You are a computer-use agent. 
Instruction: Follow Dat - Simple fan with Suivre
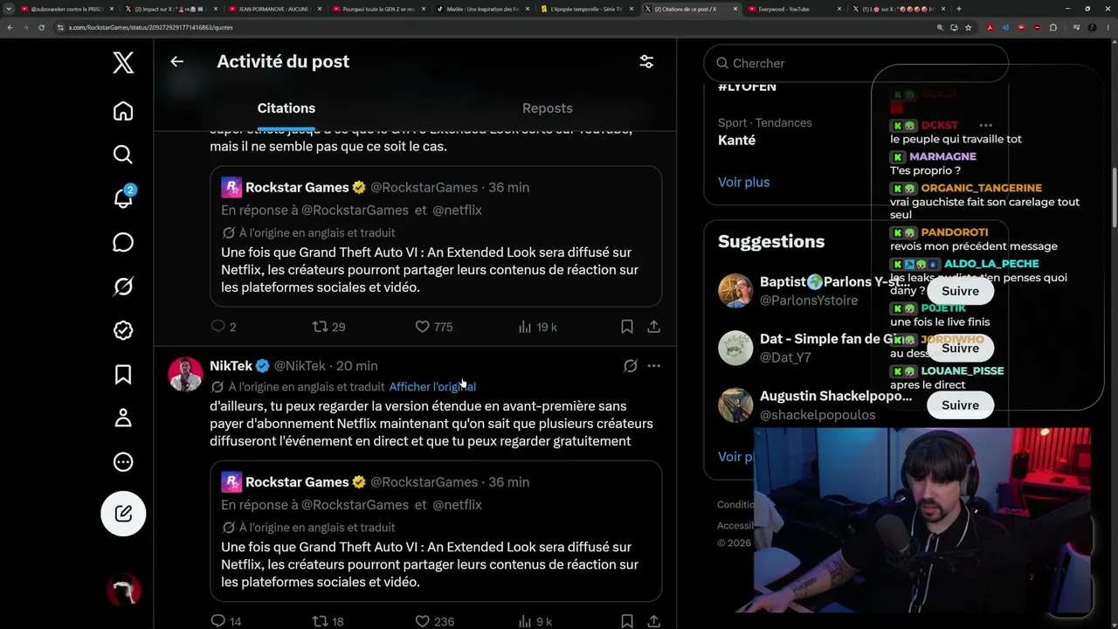pos(960,348)
